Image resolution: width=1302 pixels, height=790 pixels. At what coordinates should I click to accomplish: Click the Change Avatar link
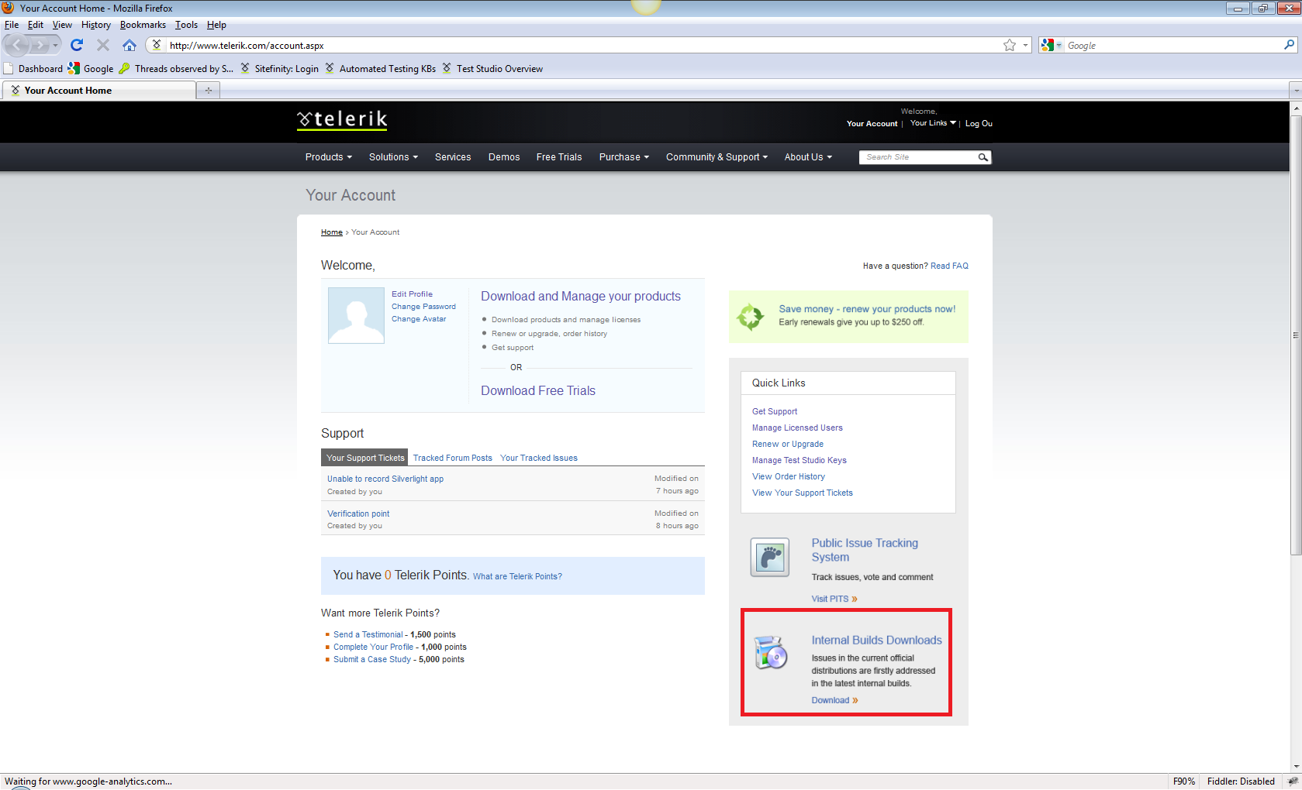tap(419, 319)
